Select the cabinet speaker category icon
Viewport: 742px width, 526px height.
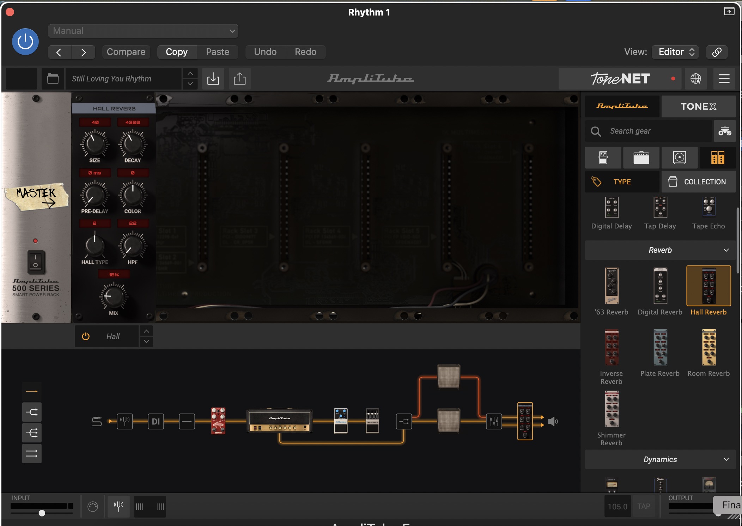point(679,157)
